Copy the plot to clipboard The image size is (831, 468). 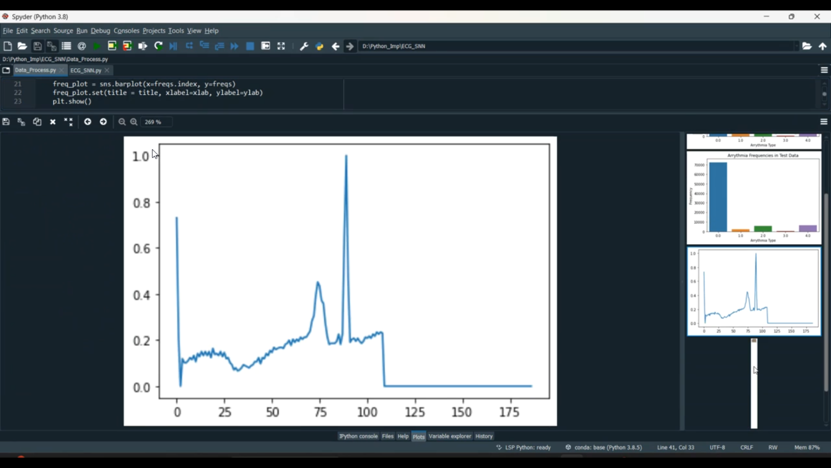tap(37, 121)
